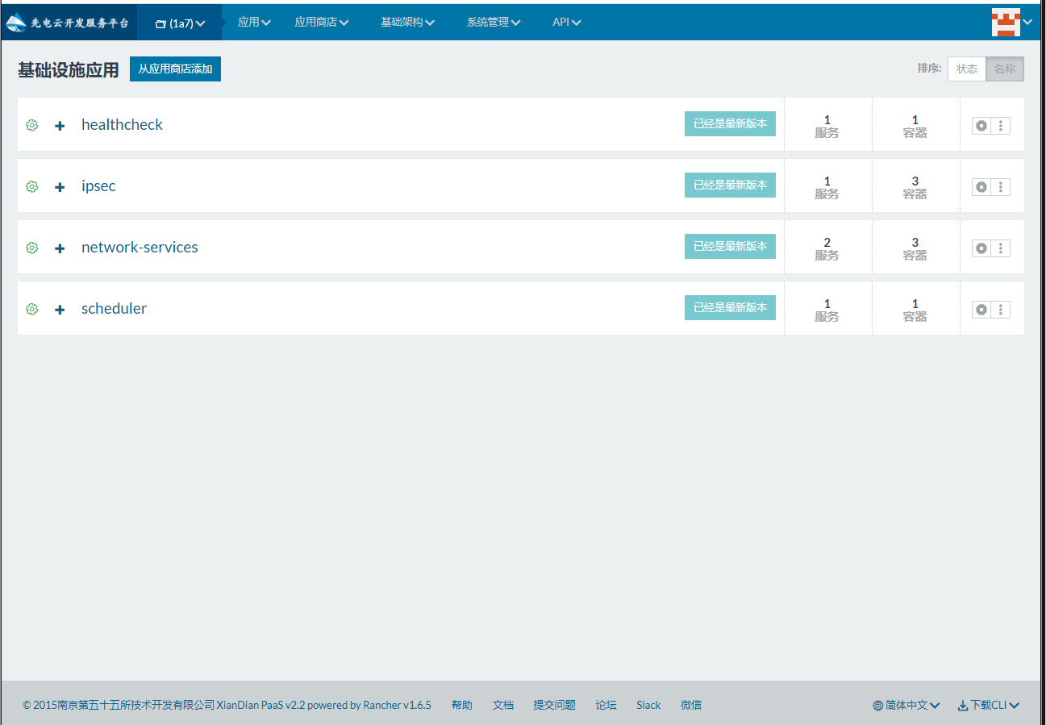1046x725 pixels.
Task: Open the 论坛 footer link
Action: (606, 705)
